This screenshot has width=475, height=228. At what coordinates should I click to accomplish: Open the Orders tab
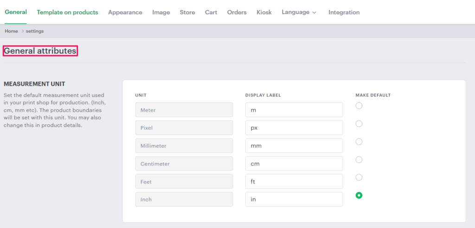pos(237,13)
